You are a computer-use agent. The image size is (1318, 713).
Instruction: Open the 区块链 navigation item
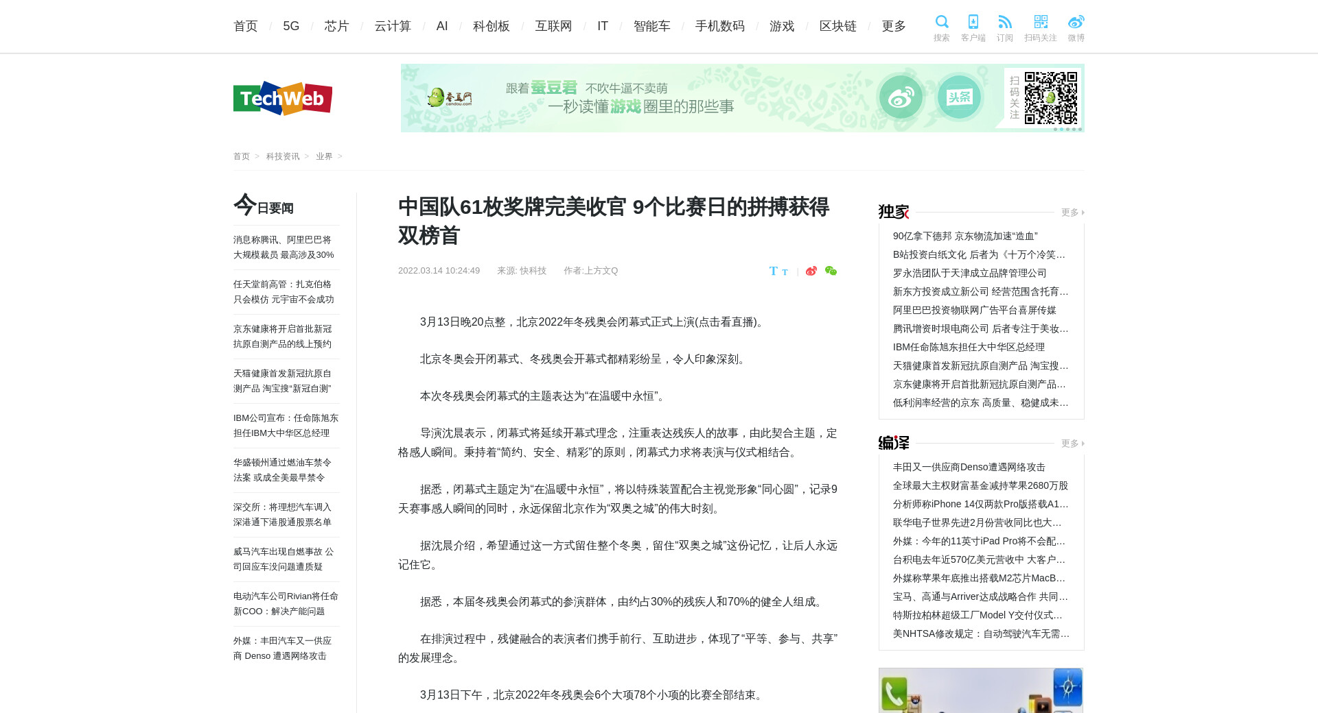(x=837, y=26)
